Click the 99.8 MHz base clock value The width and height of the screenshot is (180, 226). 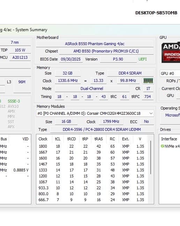[128, 80]
